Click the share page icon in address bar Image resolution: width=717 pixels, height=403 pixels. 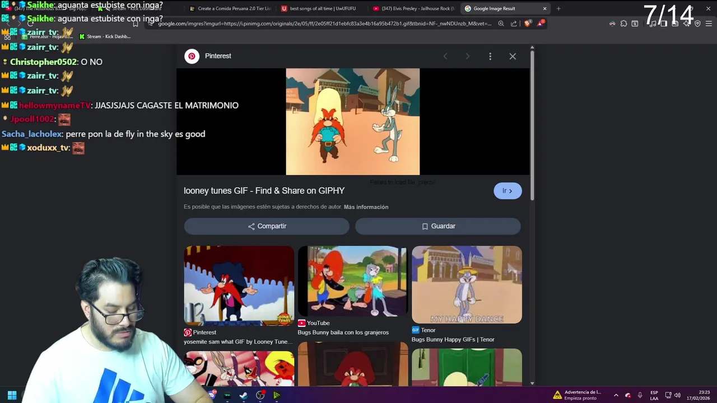point(514,24)
